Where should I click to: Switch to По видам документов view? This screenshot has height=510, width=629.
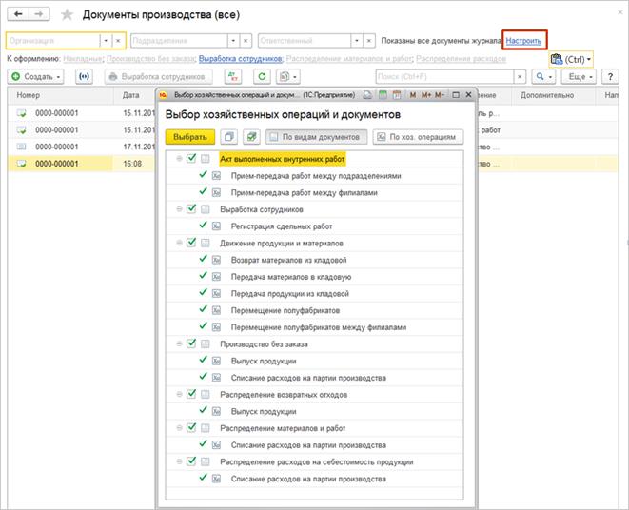(x=316, y=137)
